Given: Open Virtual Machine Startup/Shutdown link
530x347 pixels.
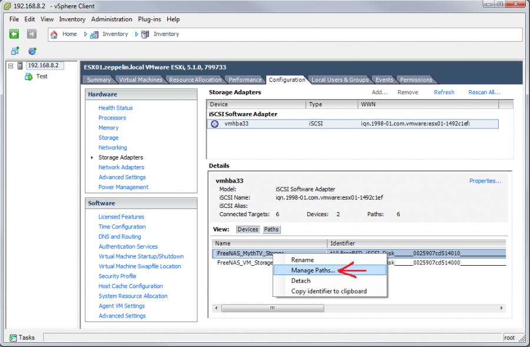Looking at the screenshot, I should 141,256.
